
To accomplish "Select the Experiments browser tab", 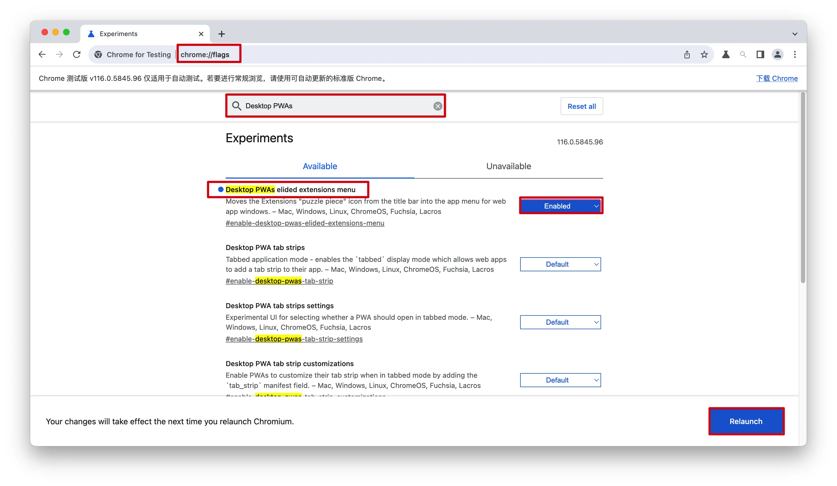I will [145, 34].
